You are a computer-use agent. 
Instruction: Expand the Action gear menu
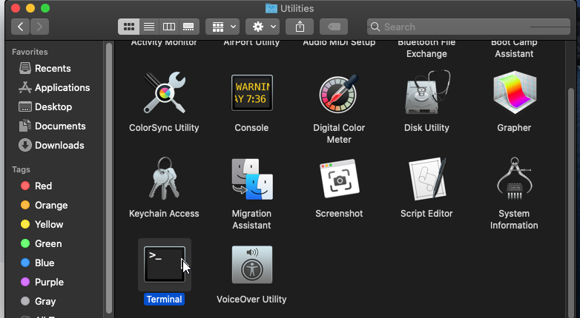(x=263, y=27)
